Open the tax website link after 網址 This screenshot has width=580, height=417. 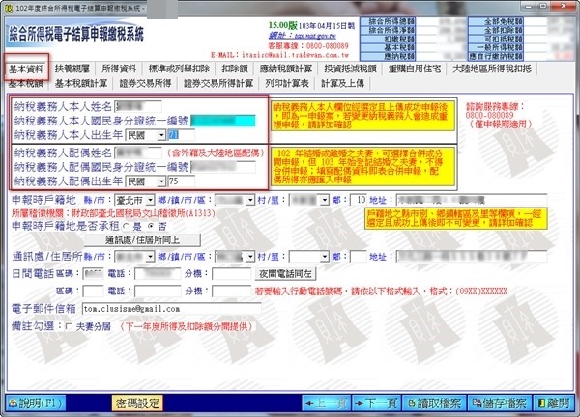(315, 36)
